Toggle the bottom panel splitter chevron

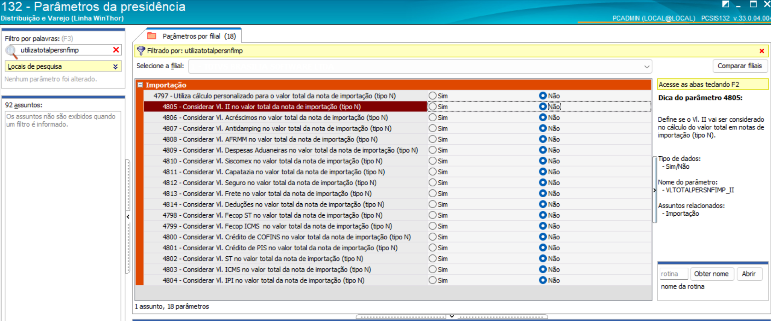click(452, 317)
